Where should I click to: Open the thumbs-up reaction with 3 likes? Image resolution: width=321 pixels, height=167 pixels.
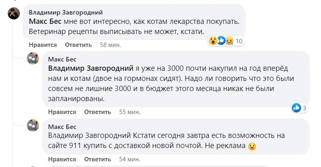[297, 108]
